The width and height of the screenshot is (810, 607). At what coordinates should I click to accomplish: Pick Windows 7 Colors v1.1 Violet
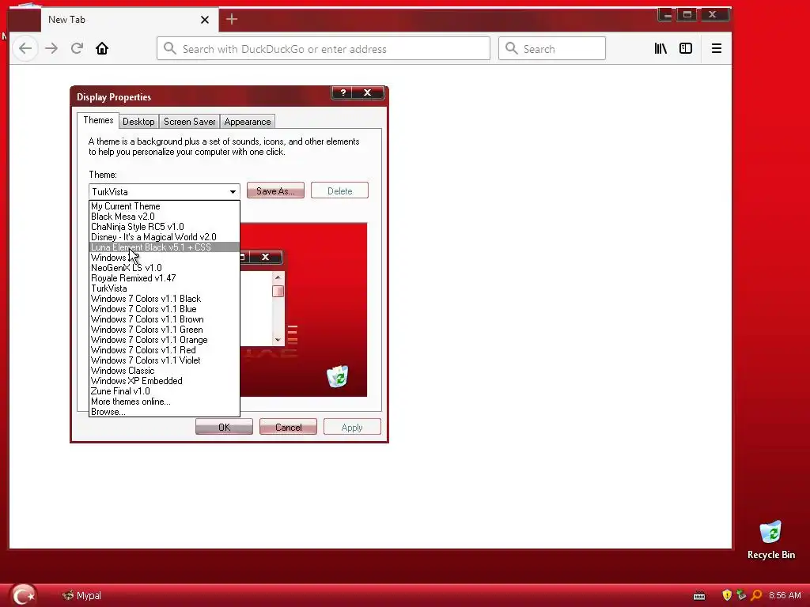[x=165, y=360]
